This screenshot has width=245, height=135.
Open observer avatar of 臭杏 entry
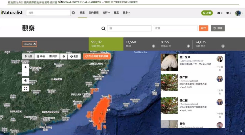pyautogui.click(x=220, y=125)
